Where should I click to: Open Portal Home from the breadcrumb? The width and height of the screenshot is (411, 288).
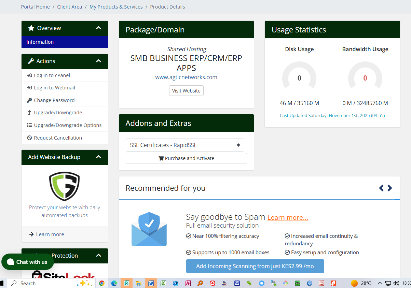coord(35,6)
